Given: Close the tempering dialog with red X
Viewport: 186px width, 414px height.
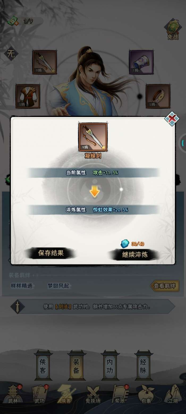Looking at the screenshot, I should [172, 119].
